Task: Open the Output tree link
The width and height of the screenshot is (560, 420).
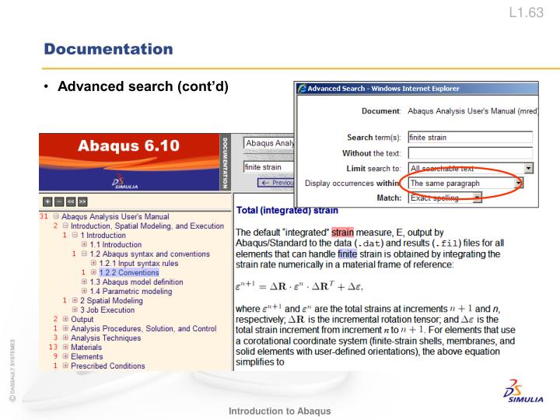Action: click(x=82, y=319)
